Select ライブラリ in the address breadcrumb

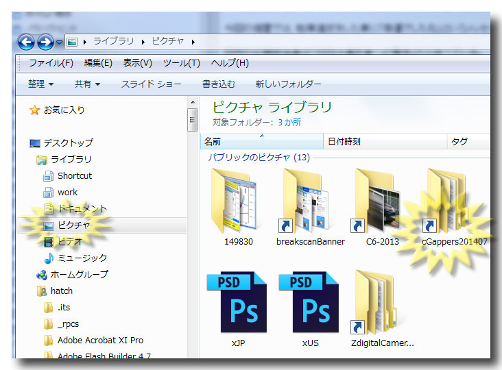pyautogui.click(x=113, y=41)
